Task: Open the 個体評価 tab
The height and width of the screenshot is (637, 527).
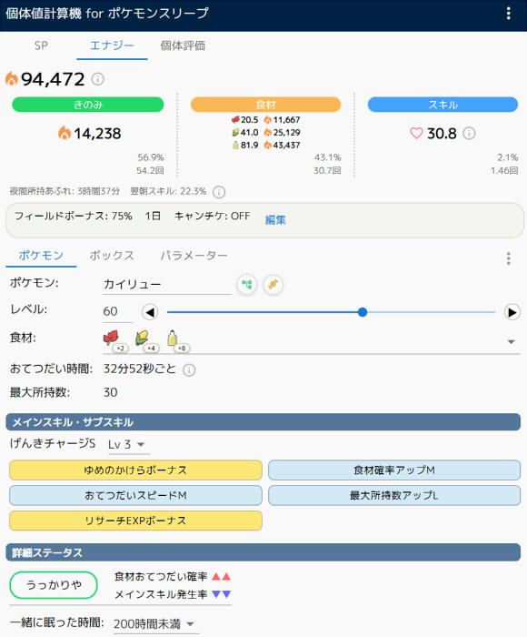Action: (x=183, y=45)
